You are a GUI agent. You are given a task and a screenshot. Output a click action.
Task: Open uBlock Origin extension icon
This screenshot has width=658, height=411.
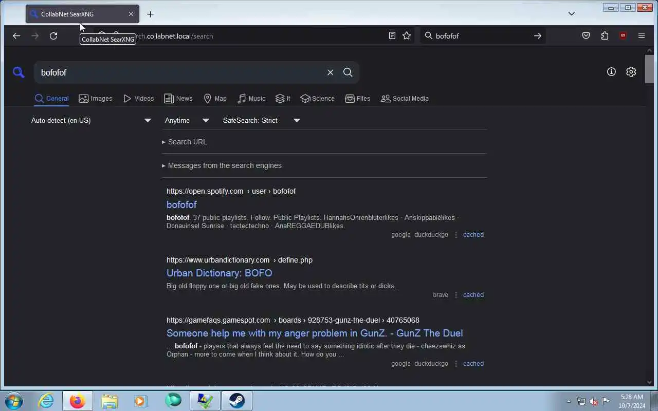coord(623,36)
